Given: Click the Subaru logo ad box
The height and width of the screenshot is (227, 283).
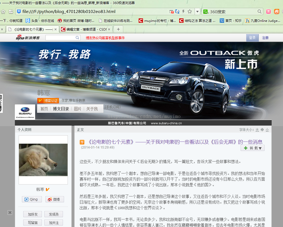Looking at the screenshot, I should pos(25,112).
